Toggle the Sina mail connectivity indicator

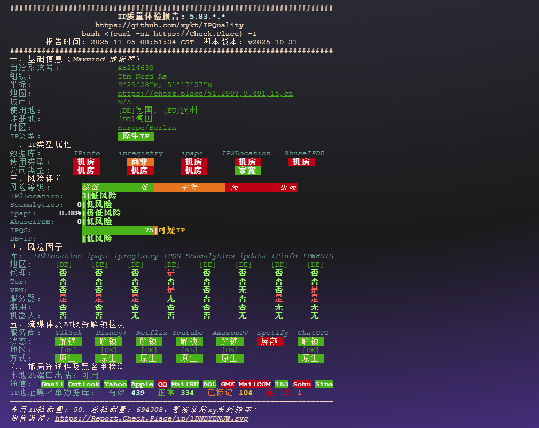324,384
